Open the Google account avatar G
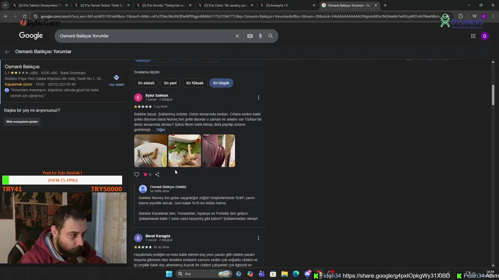The height and width of the screenshot is (280, 499). click(x=485, y=36)
